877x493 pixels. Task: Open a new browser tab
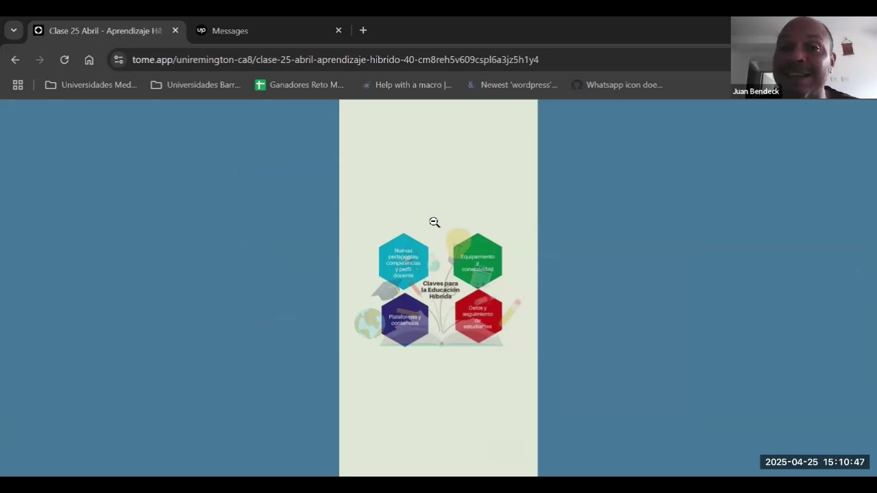tap(363, 30)
